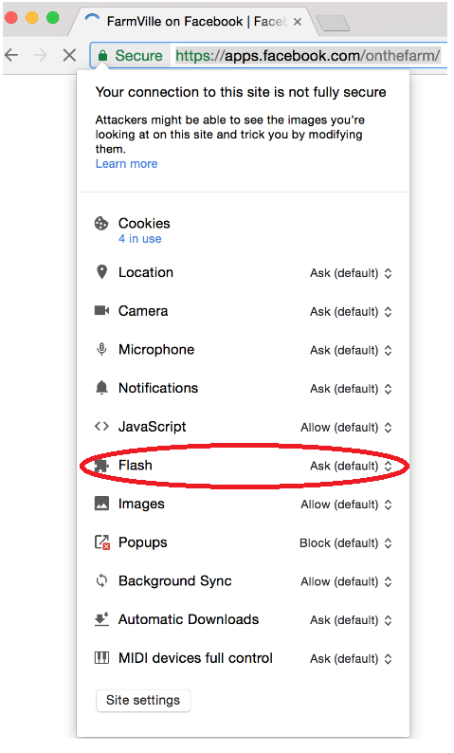454x753 pixels.
Task: Click the 'Flash' label text
Action: [136, 465]
